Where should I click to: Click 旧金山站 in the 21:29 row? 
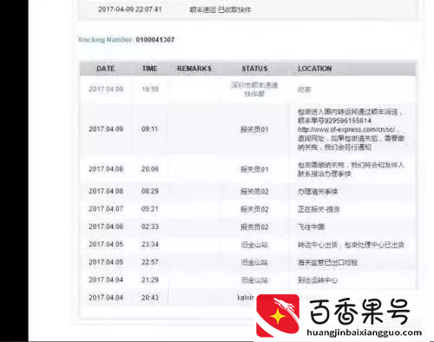point(254,280)
